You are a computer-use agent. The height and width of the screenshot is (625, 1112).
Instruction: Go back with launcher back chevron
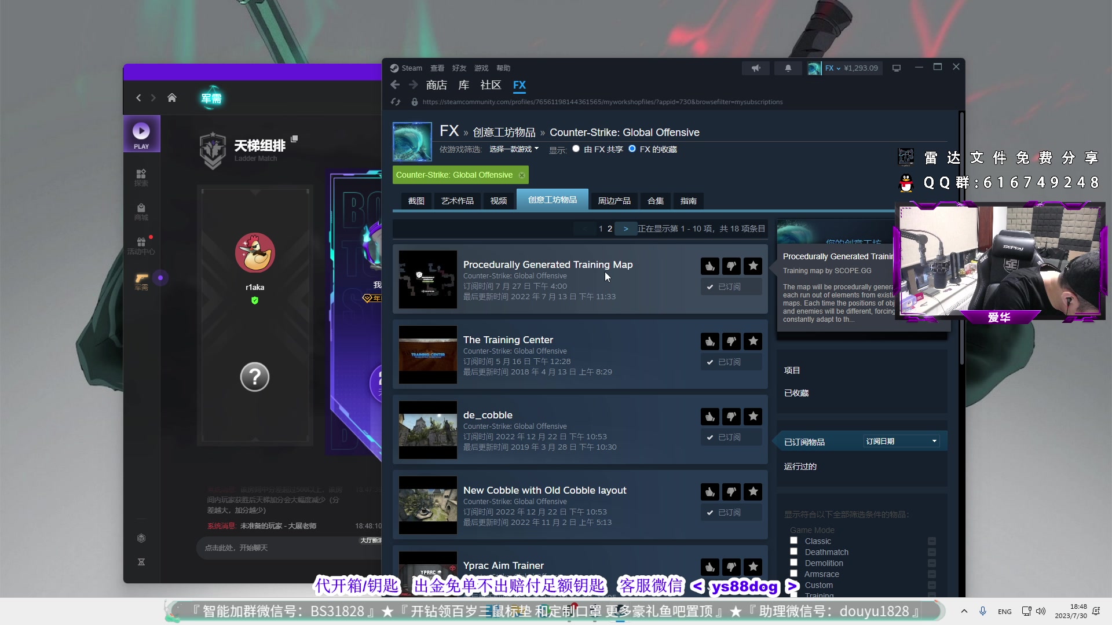[138, 98]
